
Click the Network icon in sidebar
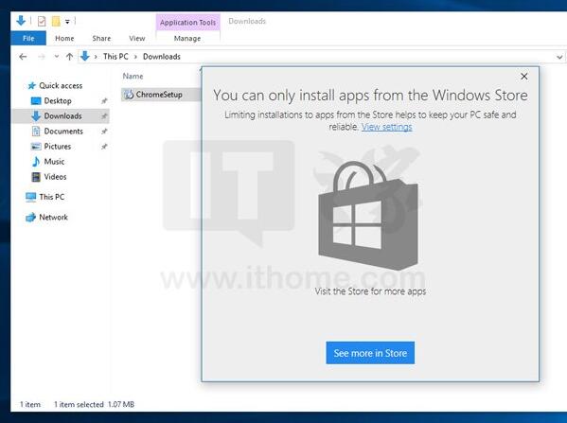click(30, 218)
